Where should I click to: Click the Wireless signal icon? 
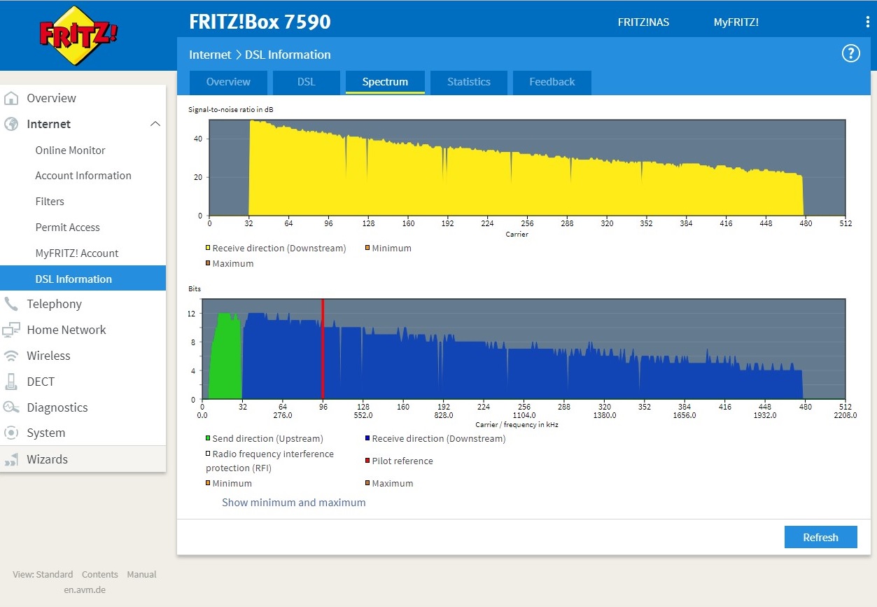pyautogui.click(x=11, y=356)
